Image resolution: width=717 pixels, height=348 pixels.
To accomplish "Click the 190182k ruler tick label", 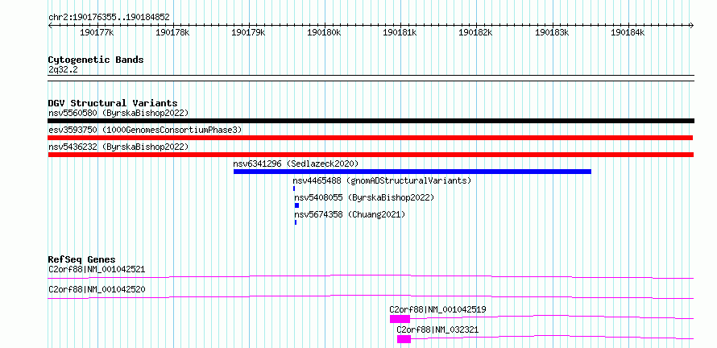I will click(x=476, y=32).
